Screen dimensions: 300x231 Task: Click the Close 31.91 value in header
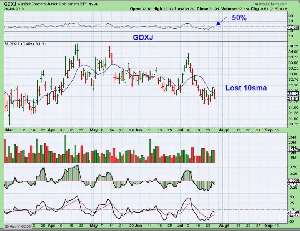(208, 9)
